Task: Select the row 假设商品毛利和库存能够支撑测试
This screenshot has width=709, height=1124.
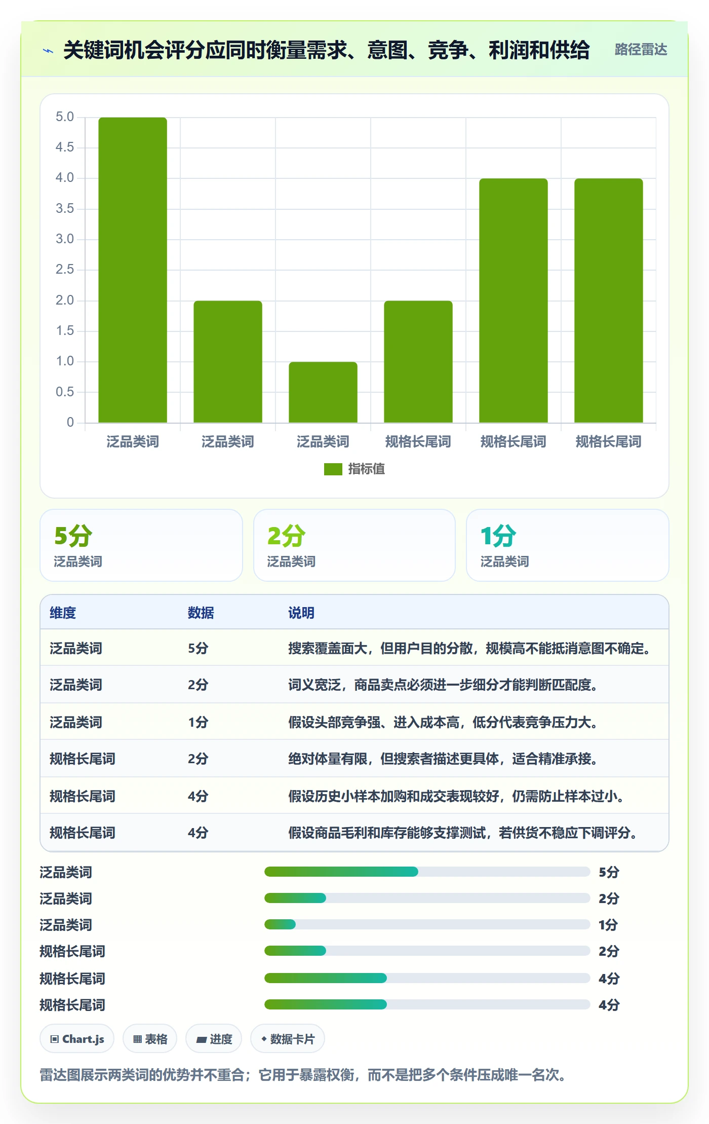Action: tap(354, 833)
